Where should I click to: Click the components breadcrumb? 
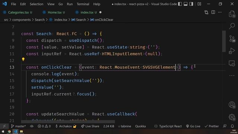(22, 20)
